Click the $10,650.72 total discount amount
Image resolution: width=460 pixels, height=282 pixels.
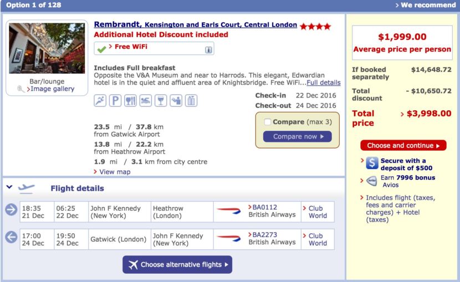point(428,91)
